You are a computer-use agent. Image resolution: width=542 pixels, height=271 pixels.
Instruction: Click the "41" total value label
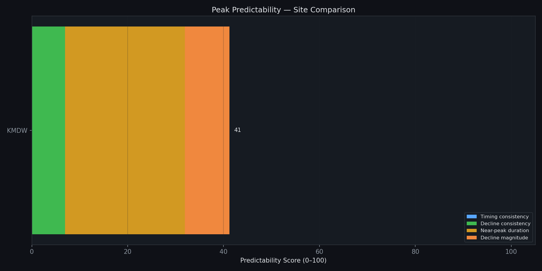pyautogui.click(x=238, y=130)
